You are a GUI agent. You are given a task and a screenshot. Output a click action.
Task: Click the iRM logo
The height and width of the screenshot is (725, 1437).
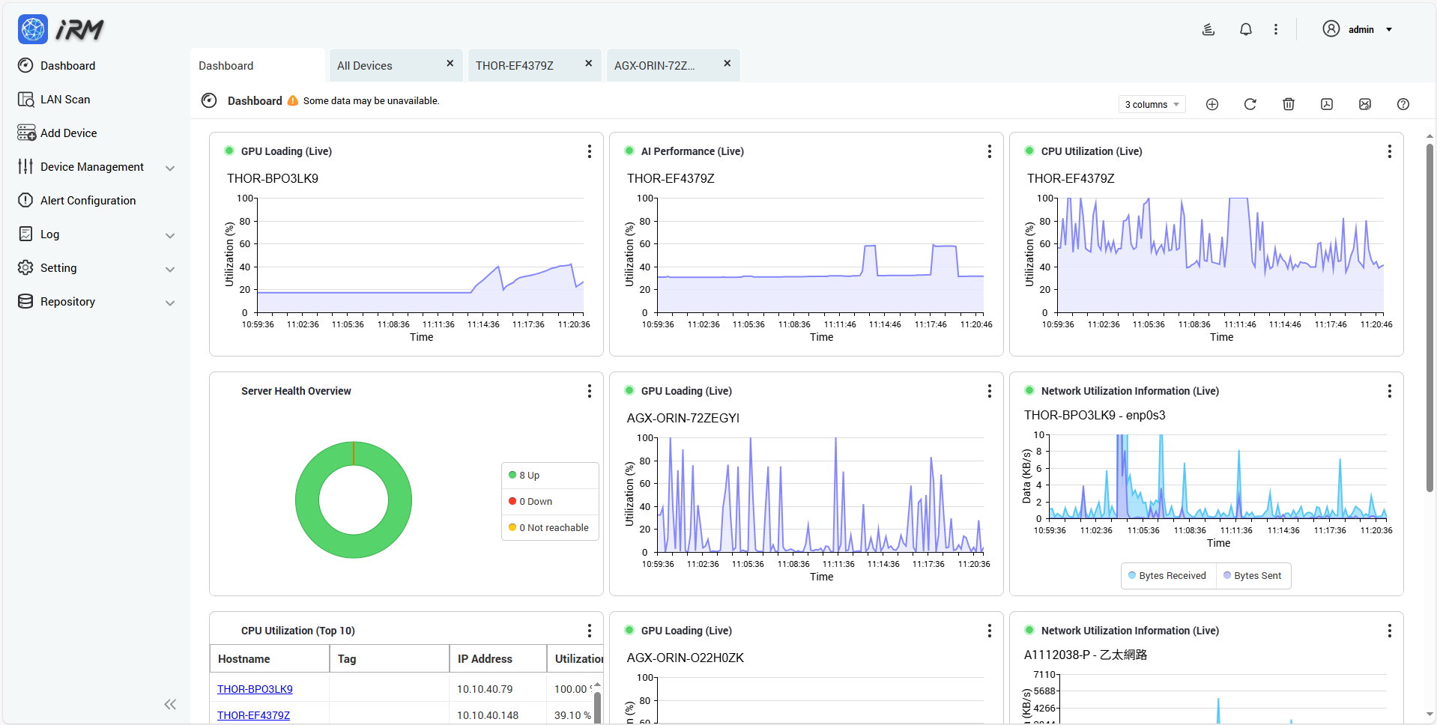[x=61, y=29]
